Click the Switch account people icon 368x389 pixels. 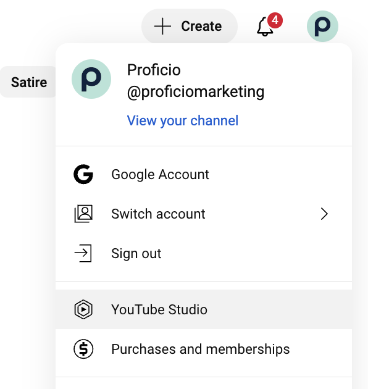[83, 214]
